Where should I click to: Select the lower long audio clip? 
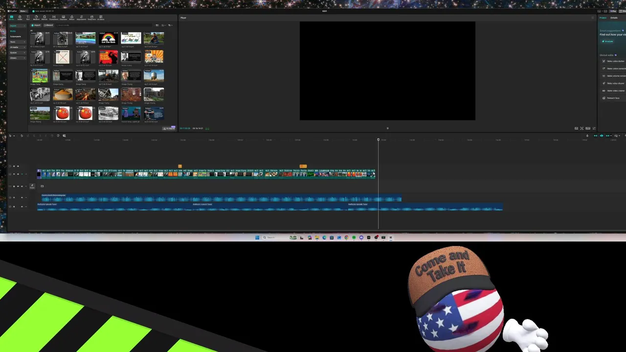tap(269, 207)
